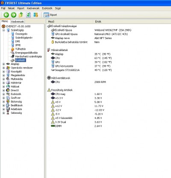
Task: Select the CPU mag voltage row
Action: [x=77, y=94]
